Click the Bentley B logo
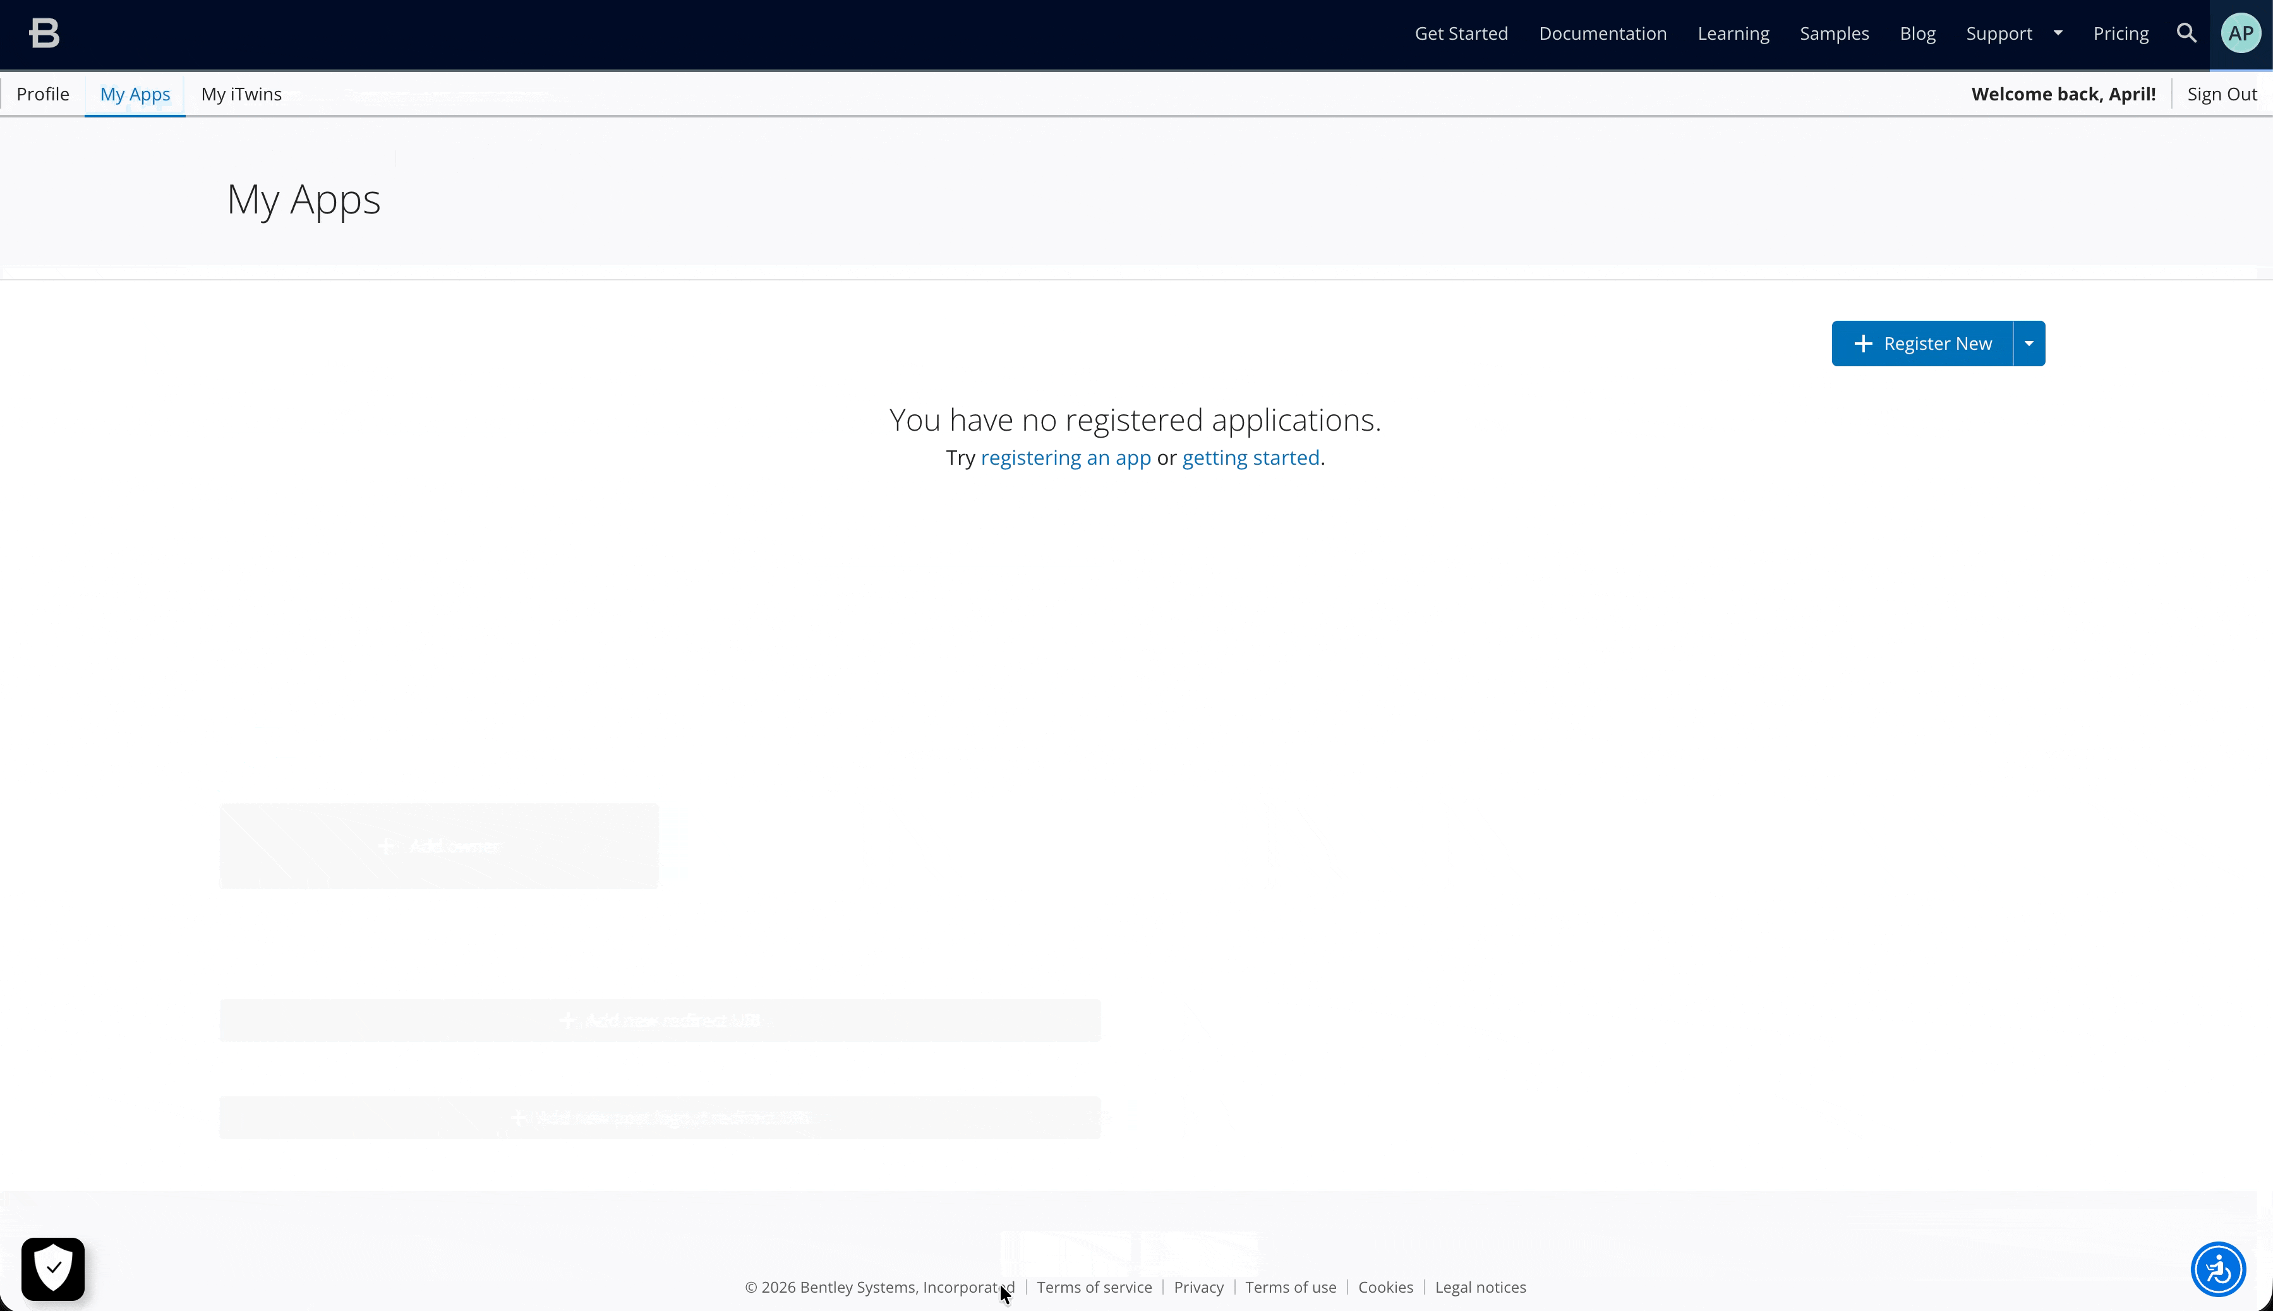Viewport: 2273px width, 1311px height. coord(43,33)
